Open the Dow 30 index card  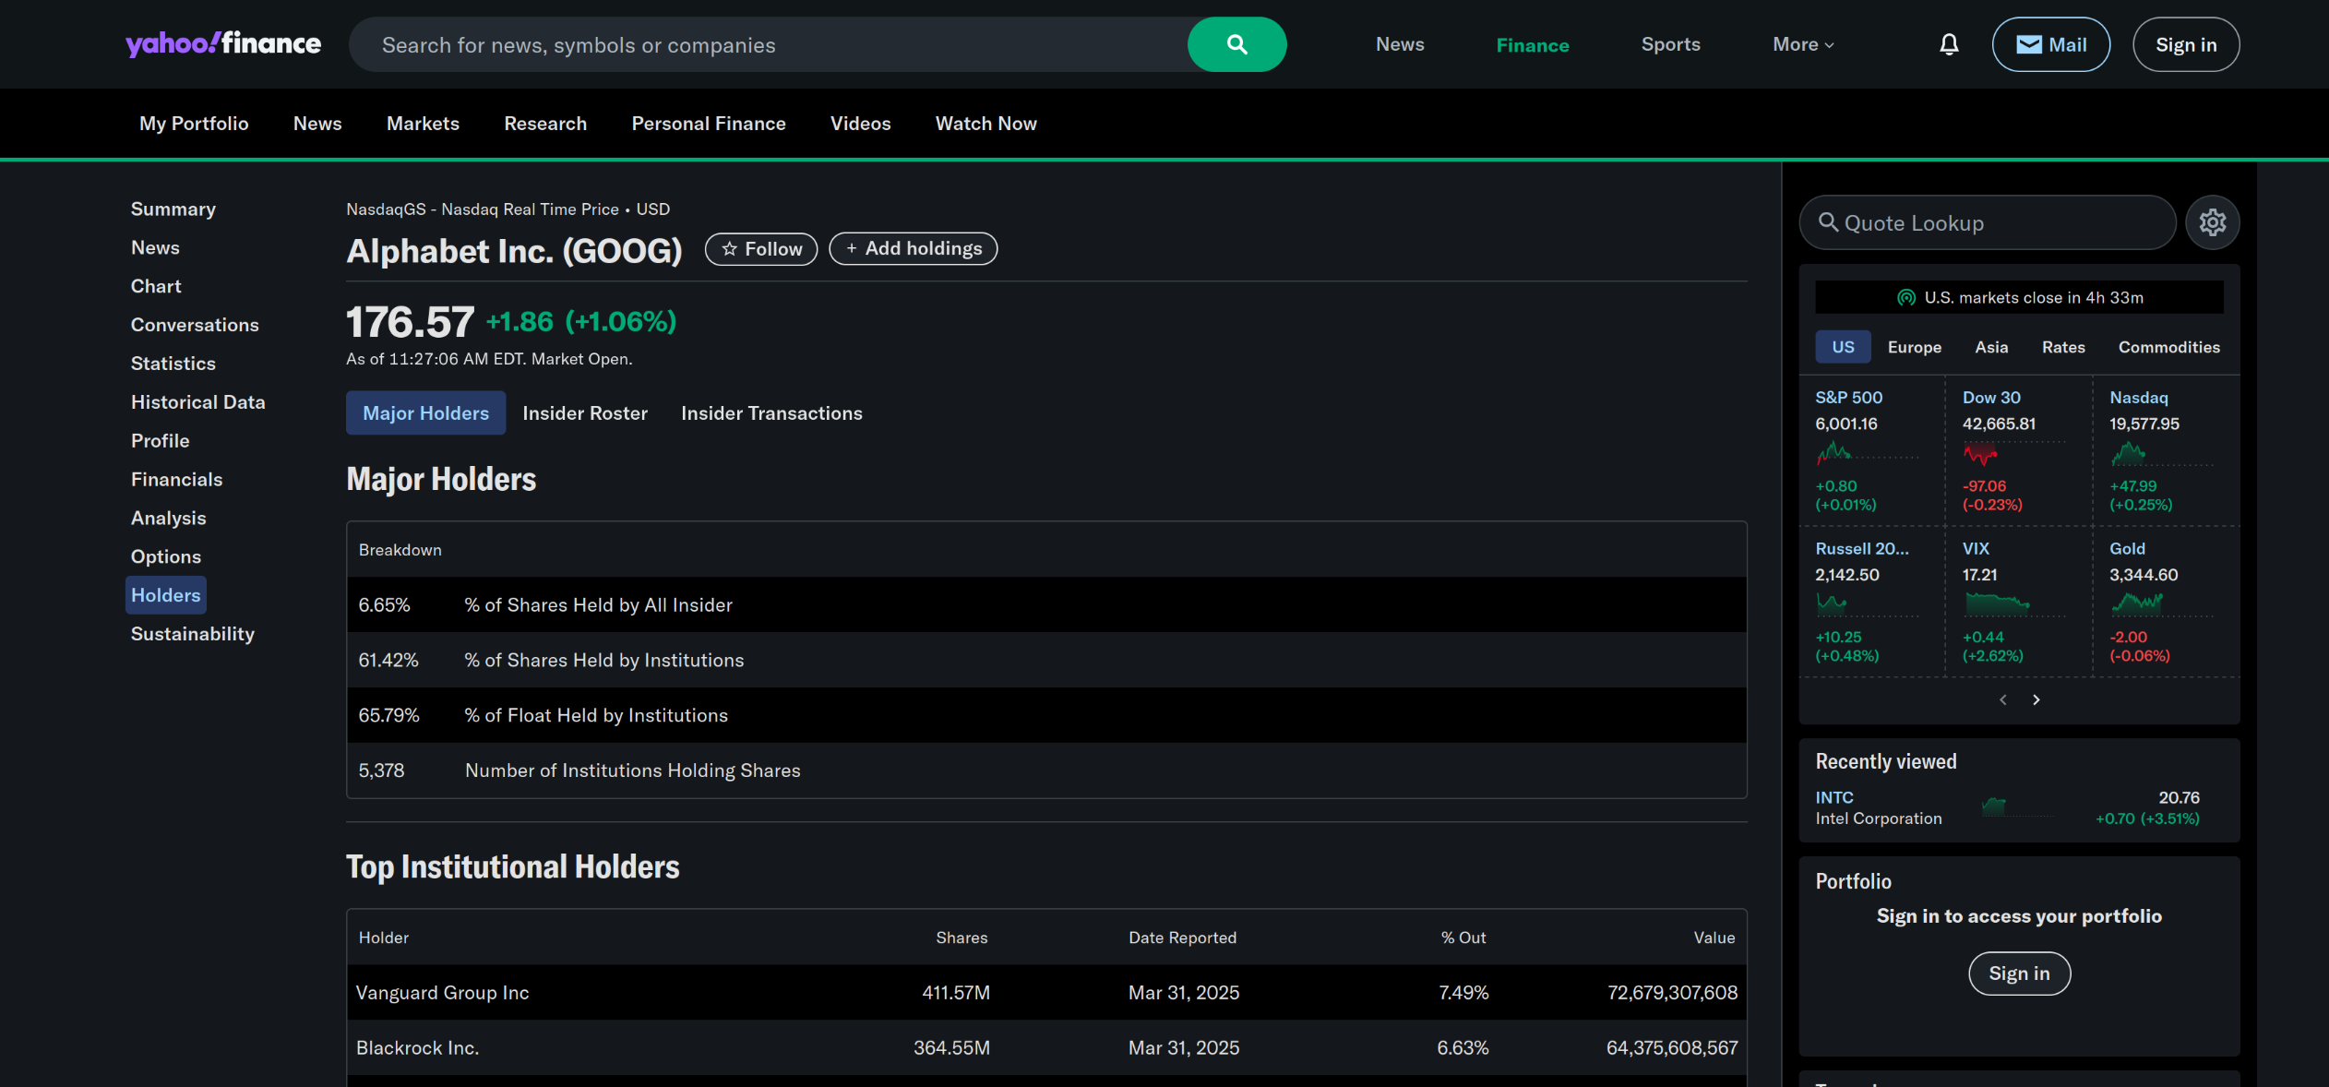click(x=2019, y=450)
